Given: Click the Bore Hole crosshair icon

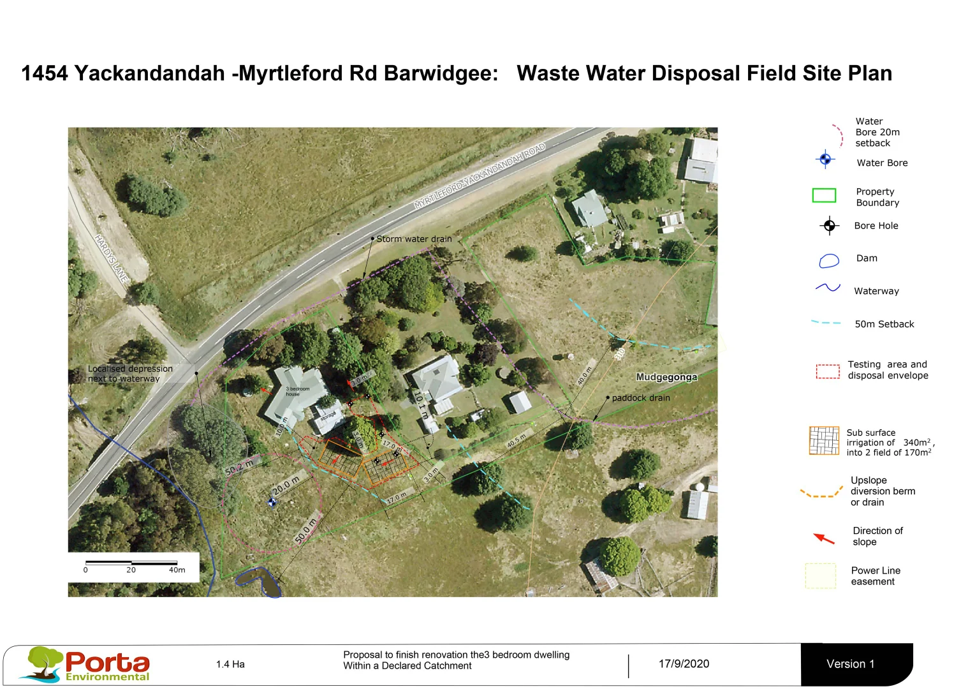Looking at the screenshot, I should pyautogui.click(x=828, y=225).
